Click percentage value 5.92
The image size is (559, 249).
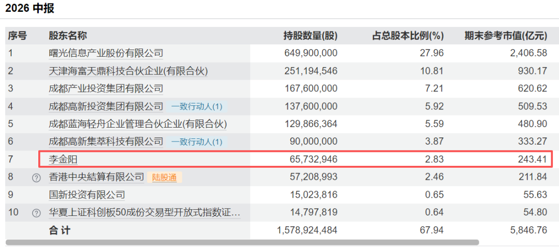click(x=435, y=106)
